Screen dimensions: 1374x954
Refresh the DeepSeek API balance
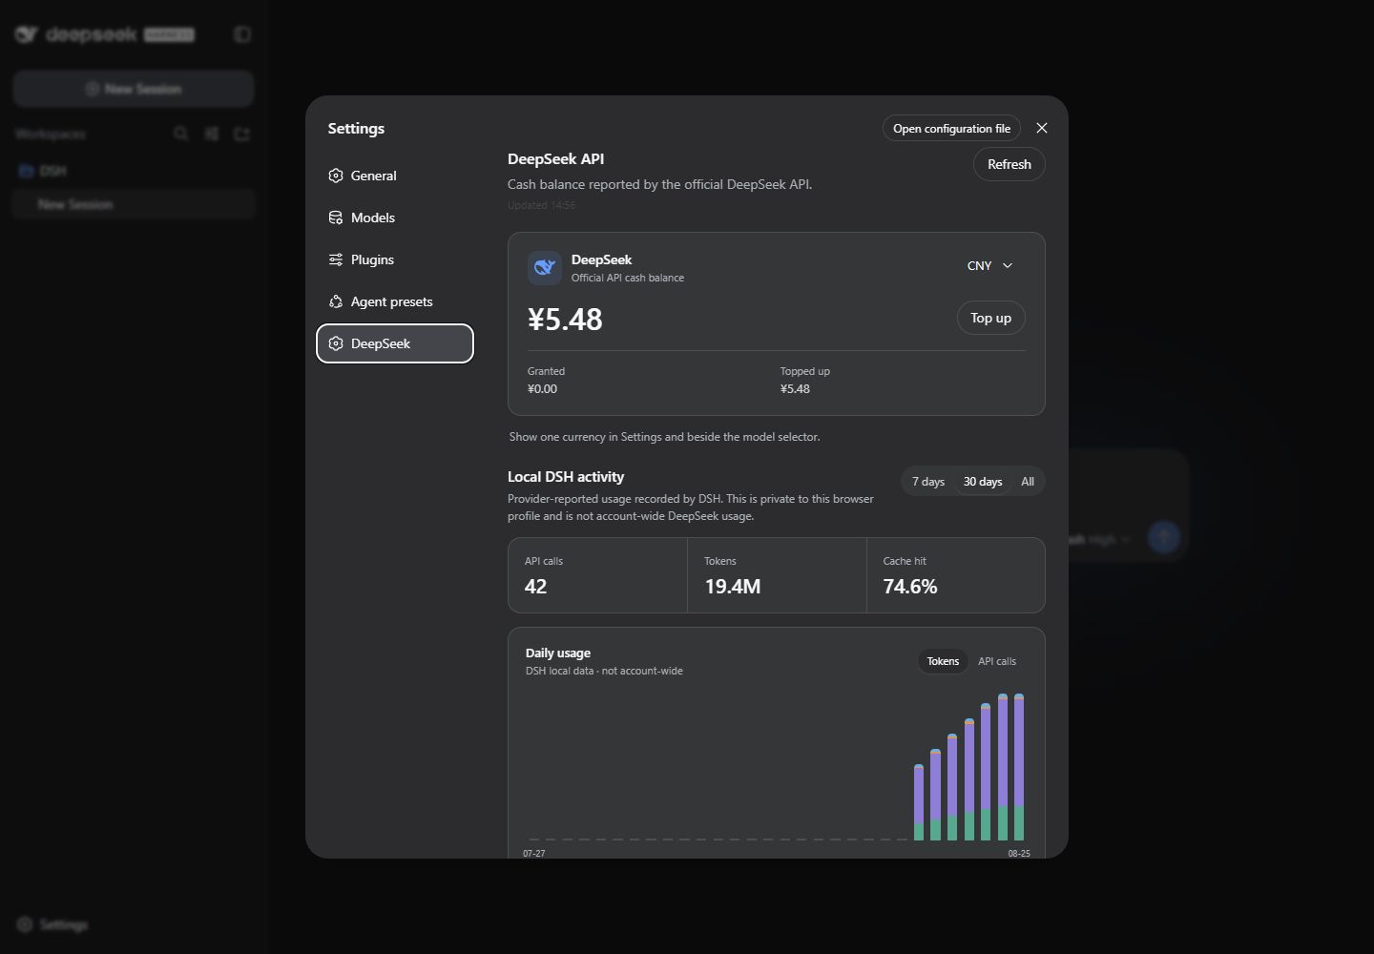(1010, 164)
